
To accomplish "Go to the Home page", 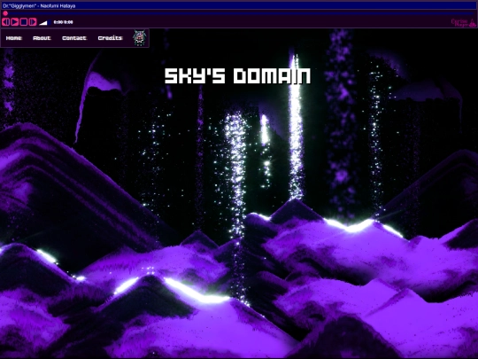I will click(x=13, y=38).
